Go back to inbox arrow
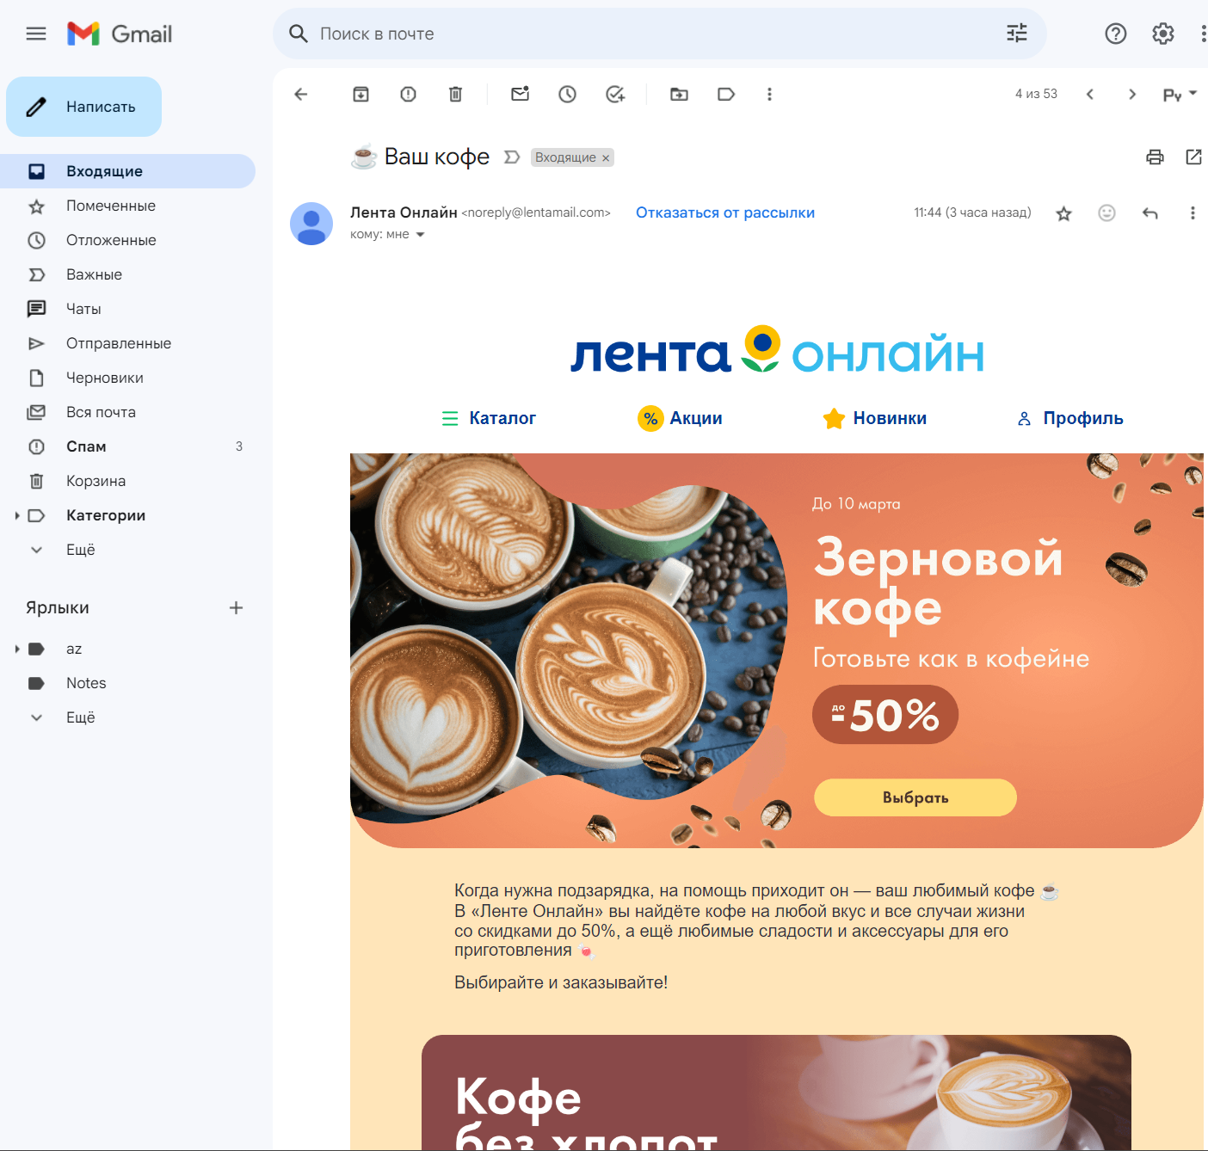The image size is (1208, 1151). click(301, 94)
